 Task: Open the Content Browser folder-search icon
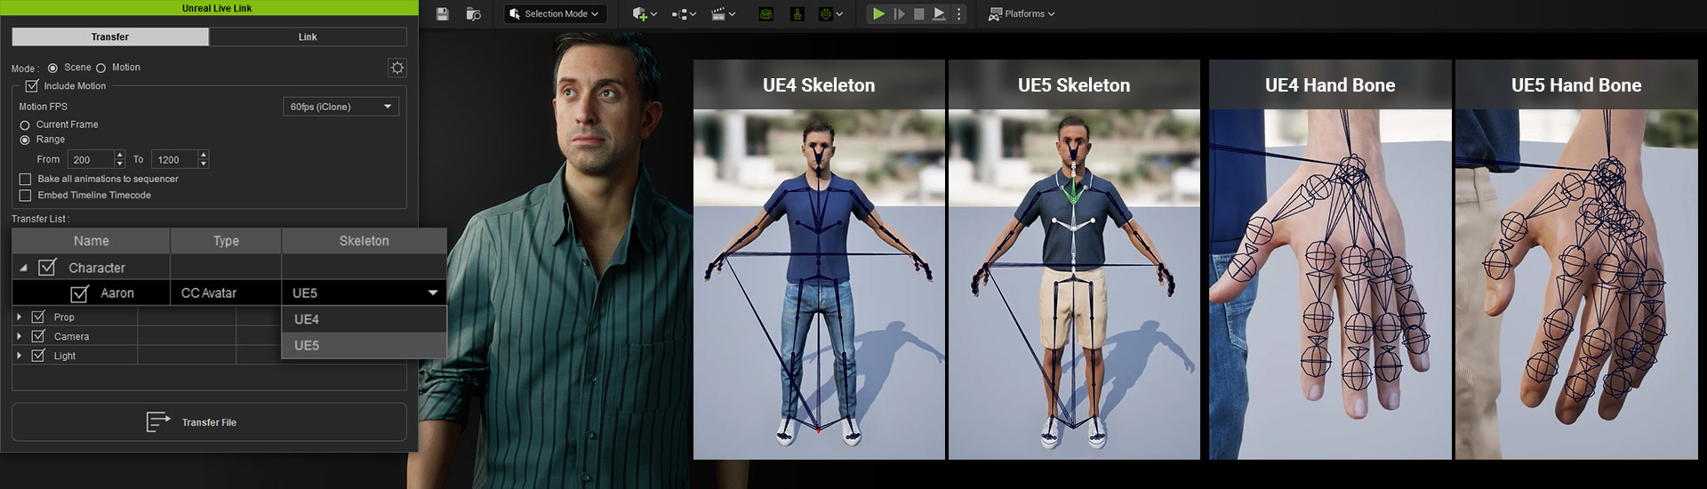pos(474,14)
